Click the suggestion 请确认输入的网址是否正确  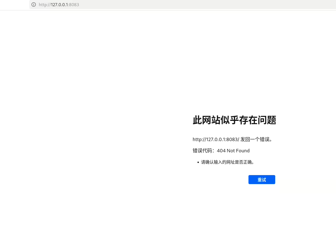(x=227, y=162)
